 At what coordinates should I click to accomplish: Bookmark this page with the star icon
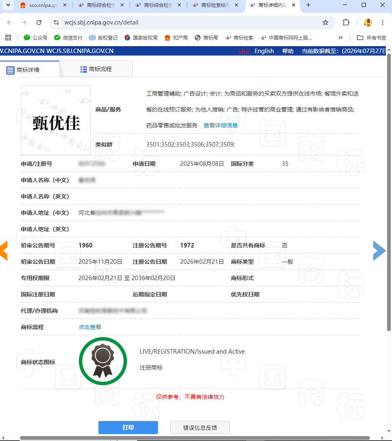325,22
